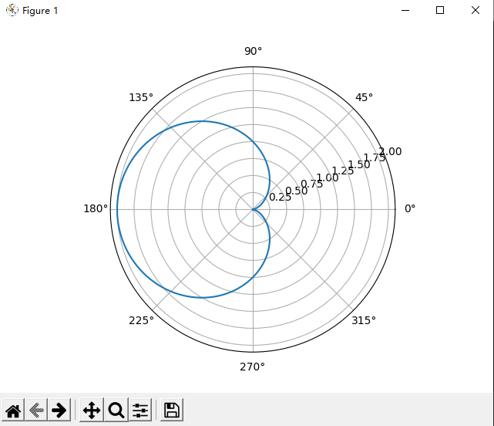The width and height of the screenshot is (494, 426).
Task: Click the 2.00 radial tick label
Action: pyautogui.click(x=390, y=151)
